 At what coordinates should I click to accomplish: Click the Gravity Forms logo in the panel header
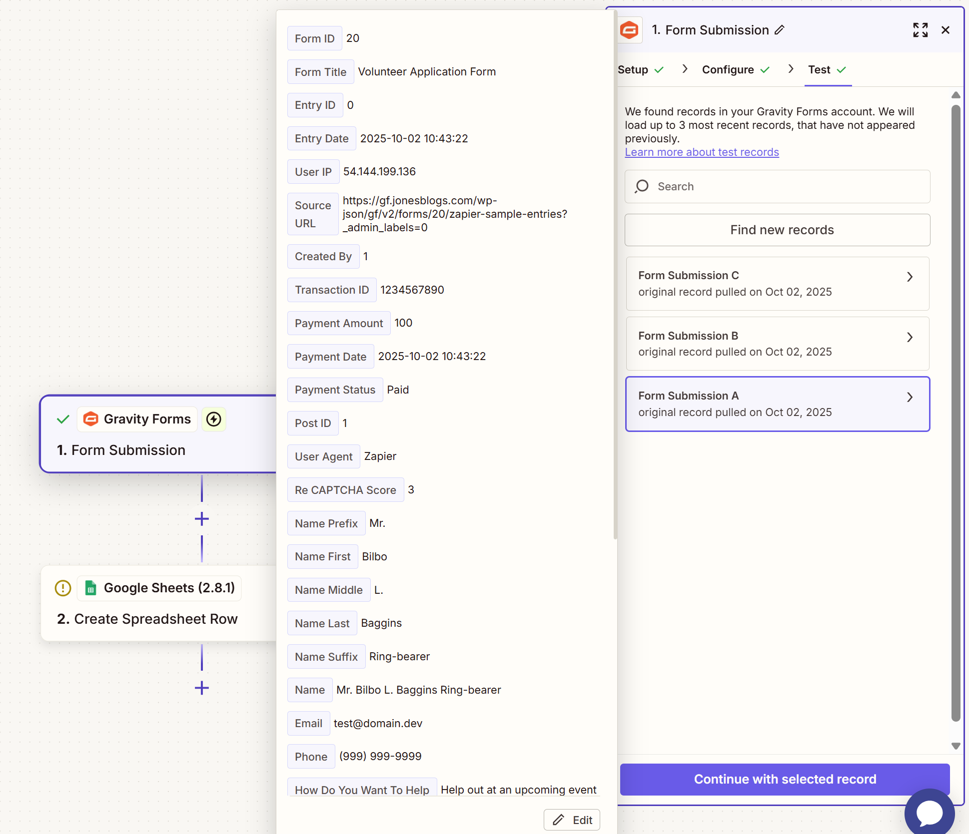click(x=629, y=30)
